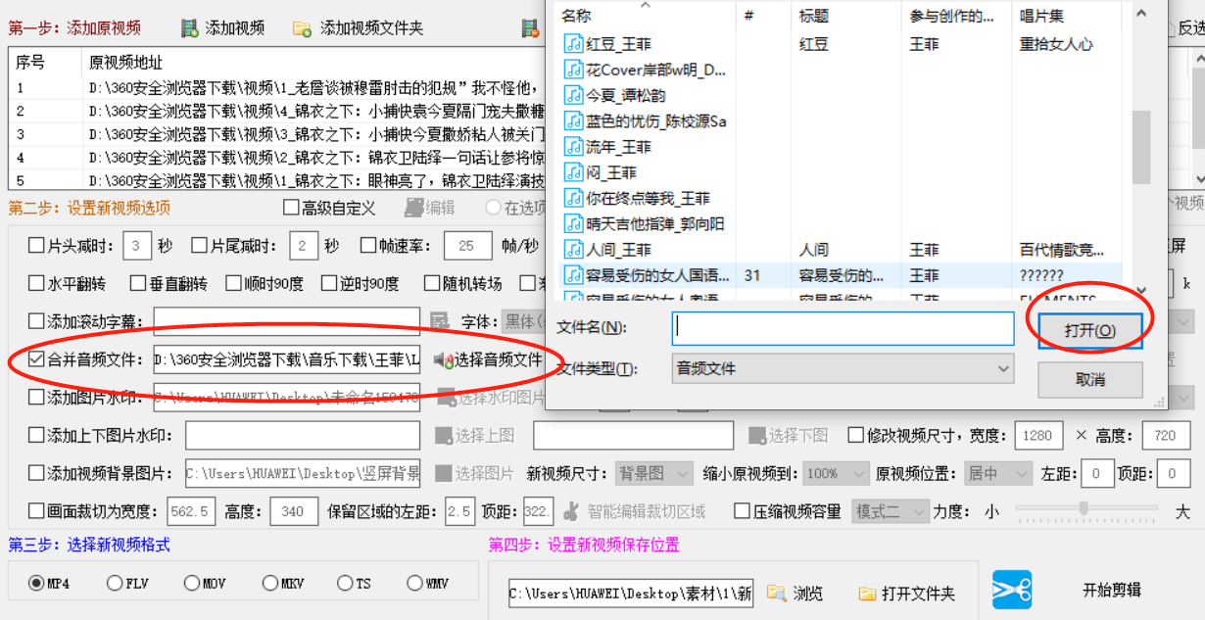Image resolution: width=1205 pixels, height=620 pixels.
Task: Click the 添加滚动字幕 text input
Action: coord(287,321)
